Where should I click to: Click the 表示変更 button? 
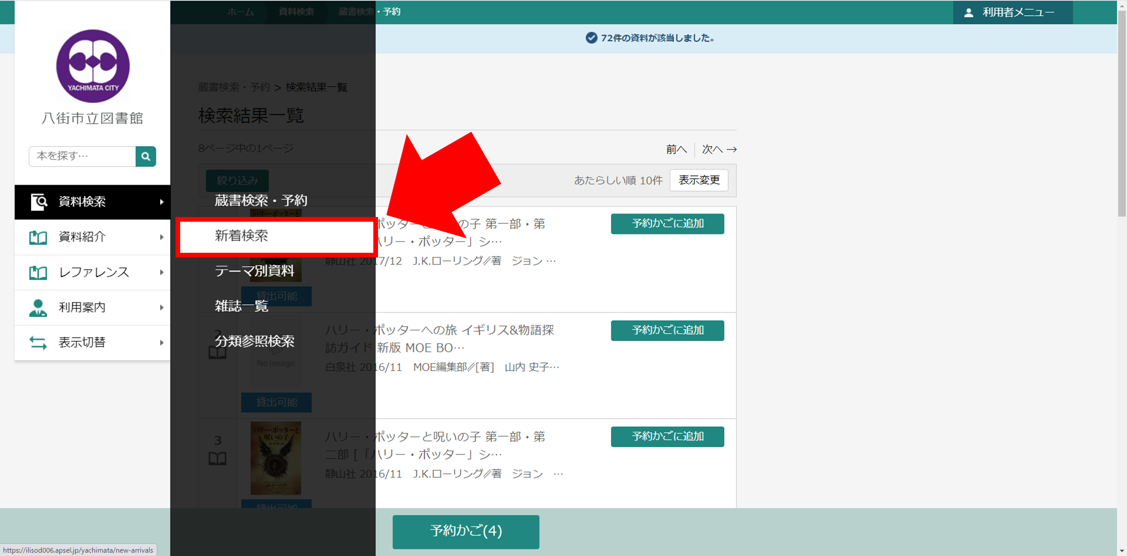[699, 180]
